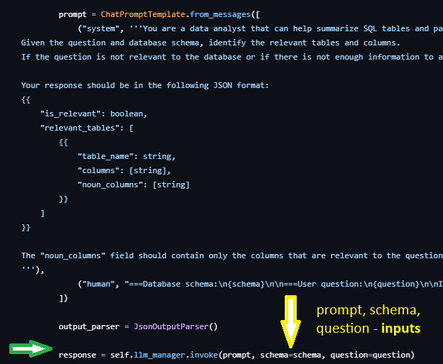443x364 pixels.
Task: Click the 'prompt' variable at top
Action: point(72,14)
